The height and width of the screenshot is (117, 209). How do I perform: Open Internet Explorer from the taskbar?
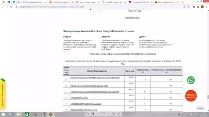pos(11,114)
